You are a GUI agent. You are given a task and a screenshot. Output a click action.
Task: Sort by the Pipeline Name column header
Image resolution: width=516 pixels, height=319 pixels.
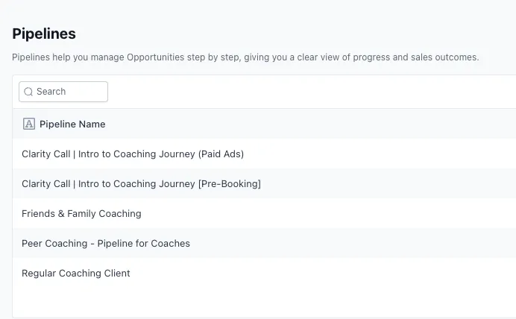[x=72, y=124]
